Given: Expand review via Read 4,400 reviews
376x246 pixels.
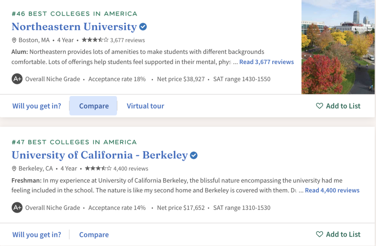Looking at the screenshot, I should (332, 190).
